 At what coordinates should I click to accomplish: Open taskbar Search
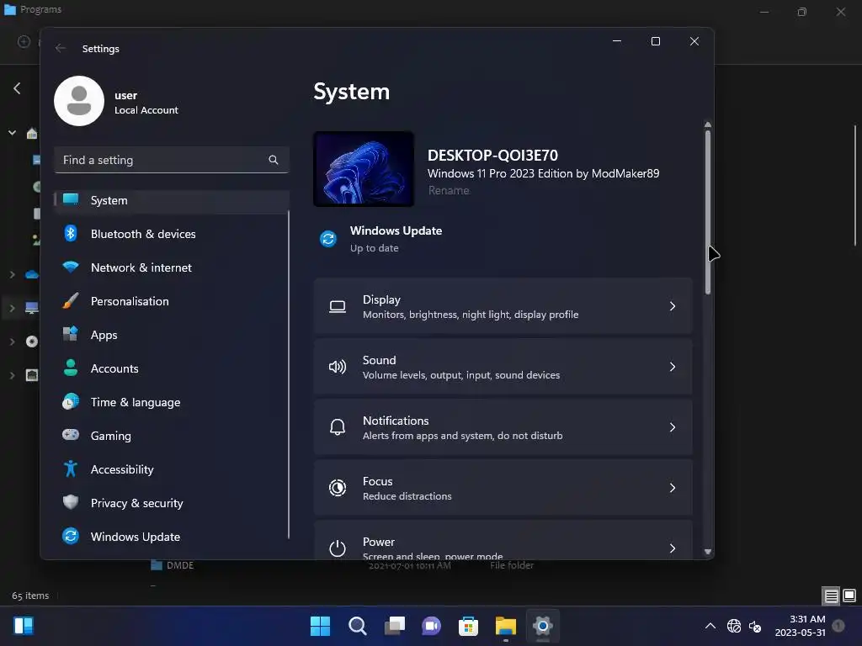(357, 626)
